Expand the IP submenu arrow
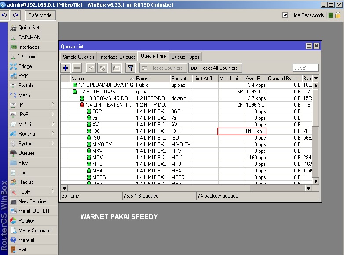The image size is (344, 255). click(x=53, y=104)
